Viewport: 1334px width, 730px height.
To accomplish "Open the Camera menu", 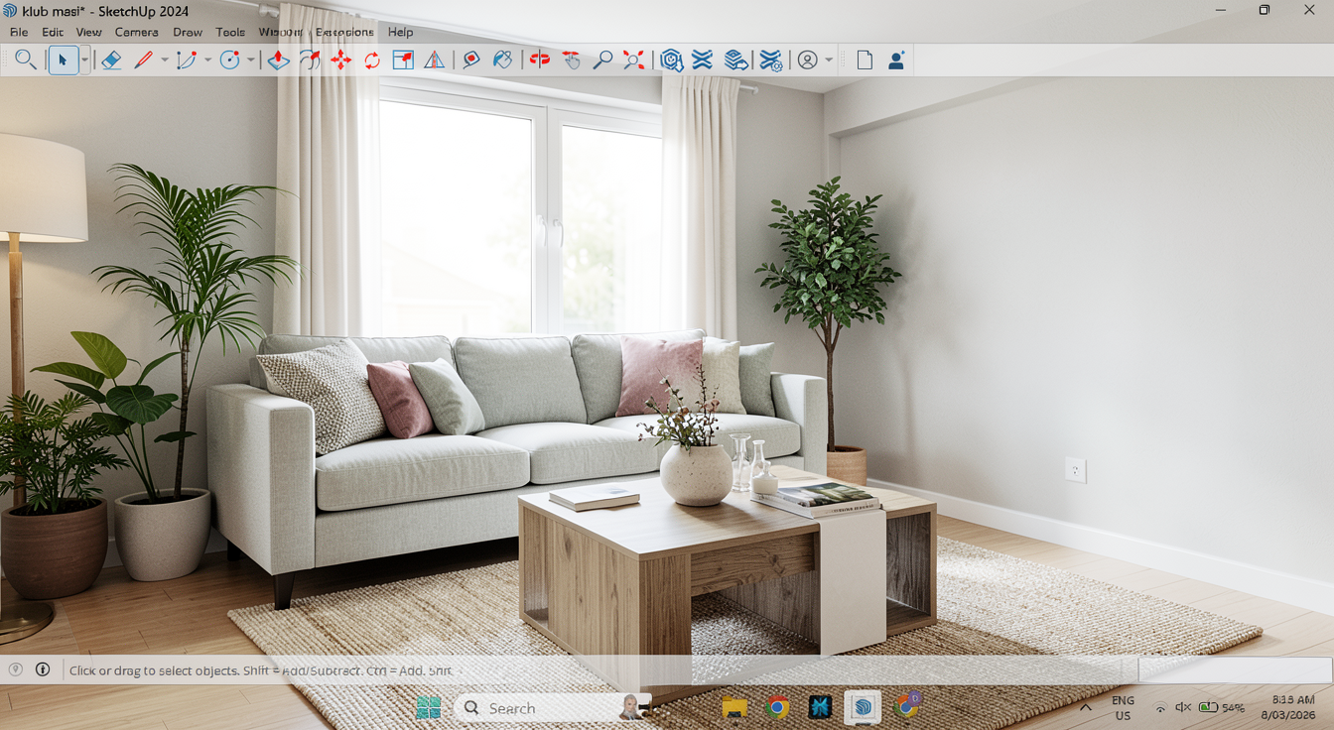I will point(136,32).
